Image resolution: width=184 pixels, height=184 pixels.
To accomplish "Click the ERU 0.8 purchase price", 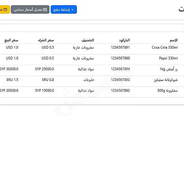I will pos(48,80).
